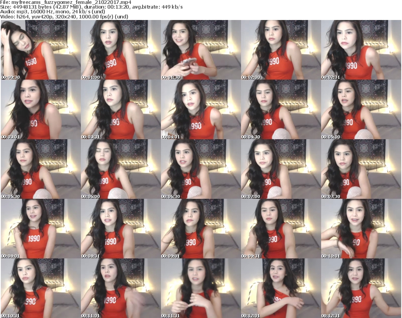Click the file name line at top
This screenshot has width=402, height=318.
[66, 2]
